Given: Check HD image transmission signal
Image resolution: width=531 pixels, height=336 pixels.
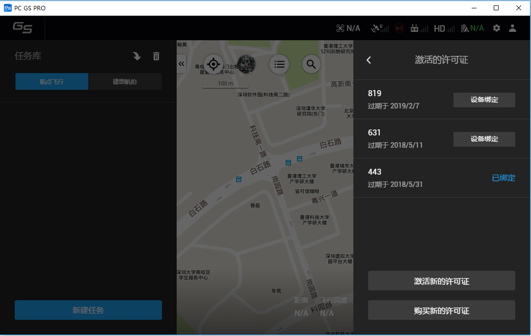Looking at the screenshot, I should click(x=441, y=28).
